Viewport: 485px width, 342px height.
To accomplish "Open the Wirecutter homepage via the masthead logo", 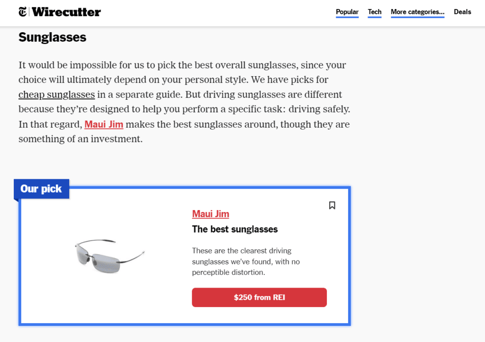I will (x=66, y=12).
